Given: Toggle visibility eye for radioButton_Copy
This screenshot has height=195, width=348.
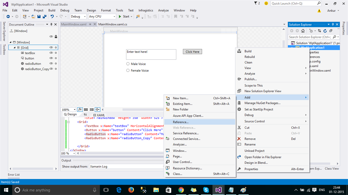Looking at the screenshot, I should pyautogui.click(x=51, y=69).
